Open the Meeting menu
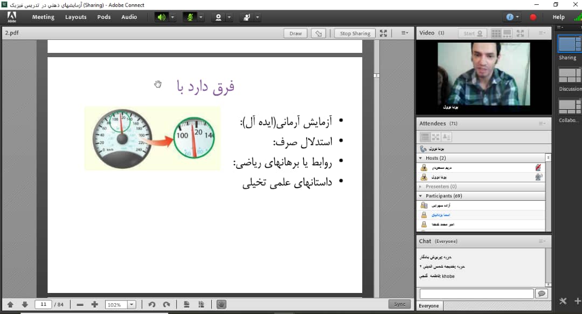This screenshot has width=582, height=314. (x=43, y=17)
